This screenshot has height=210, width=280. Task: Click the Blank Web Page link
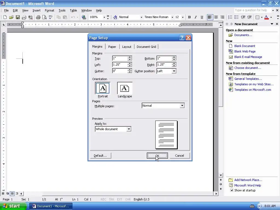click(245, 51)
